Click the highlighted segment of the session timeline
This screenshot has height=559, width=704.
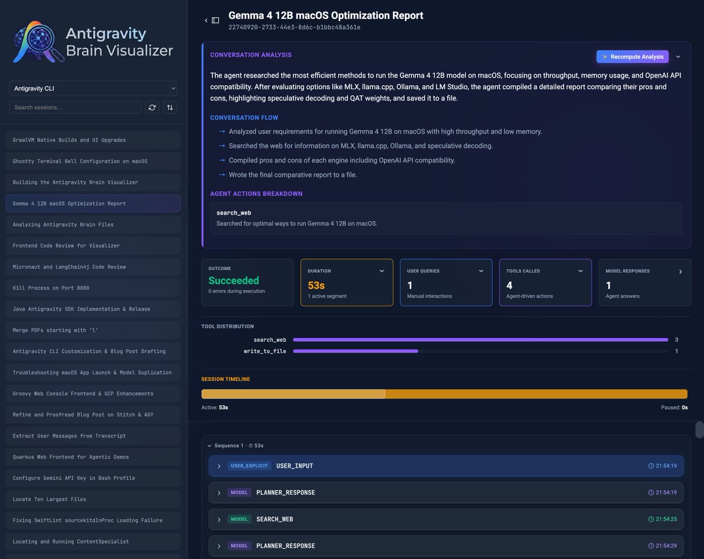pos(293,394)
